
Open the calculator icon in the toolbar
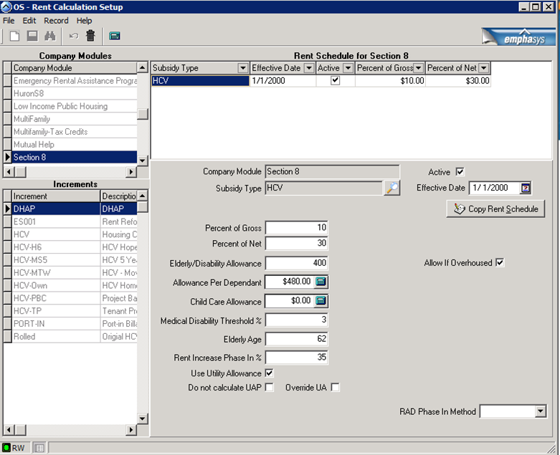[114, 35]
